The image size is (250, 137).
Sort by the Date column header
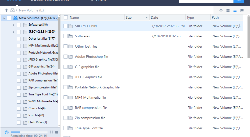pyautogui.click(x=154, y=17)
